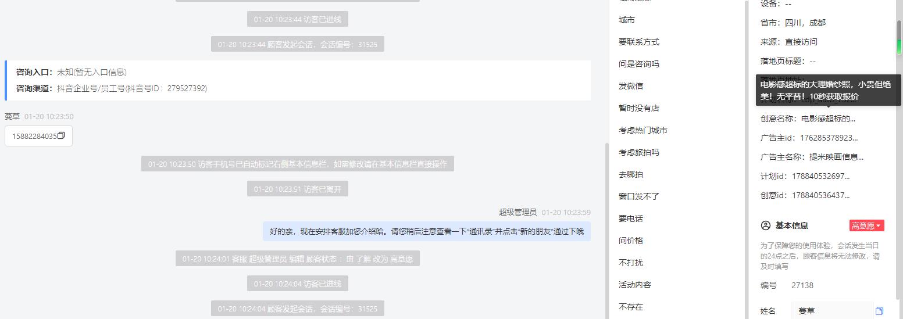This screenshot has width=903, height=319.
Task: Choose the 窗口发不了 quick reply
Action: (x=639, y=196)
